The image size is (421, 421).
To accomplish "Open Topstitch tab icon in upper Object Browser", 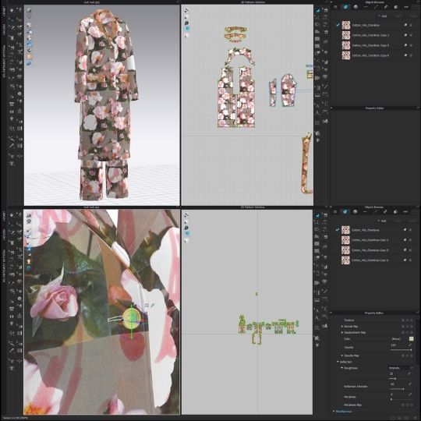I will coord(376,7).
